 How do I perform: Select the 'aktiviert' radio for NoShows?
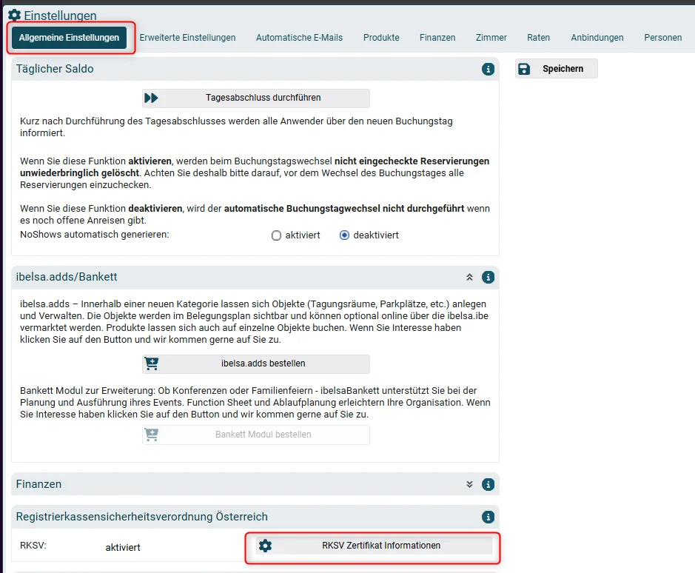click(276, 235)
